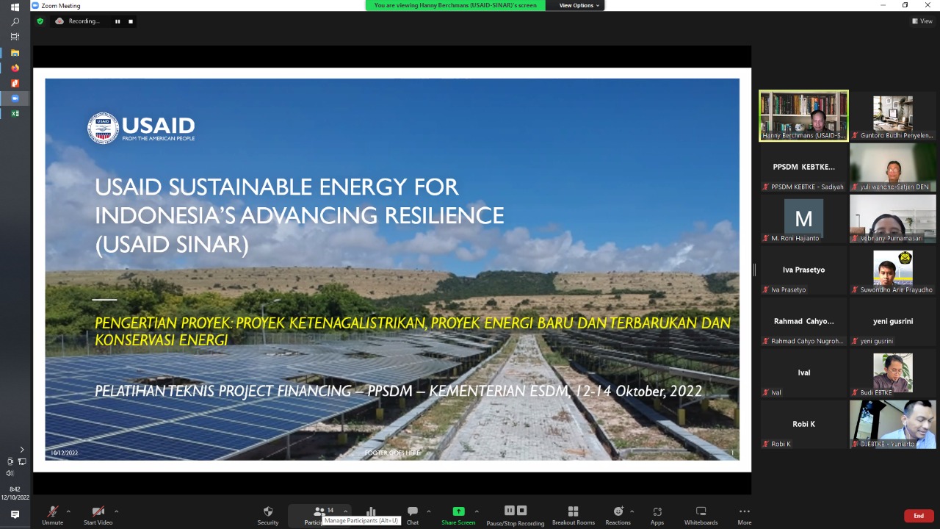Expand arrow beside Participants count
Image resolution: width=940 pixels, height=529 pixels.
coord(345,511)
